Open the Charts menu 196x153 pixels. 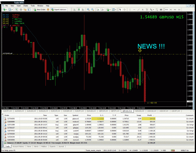[x=25, y=6]
